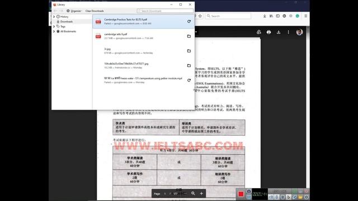
Task: Select freeze water peltier module.mp4 entry
Action: [x=144, y=80]
